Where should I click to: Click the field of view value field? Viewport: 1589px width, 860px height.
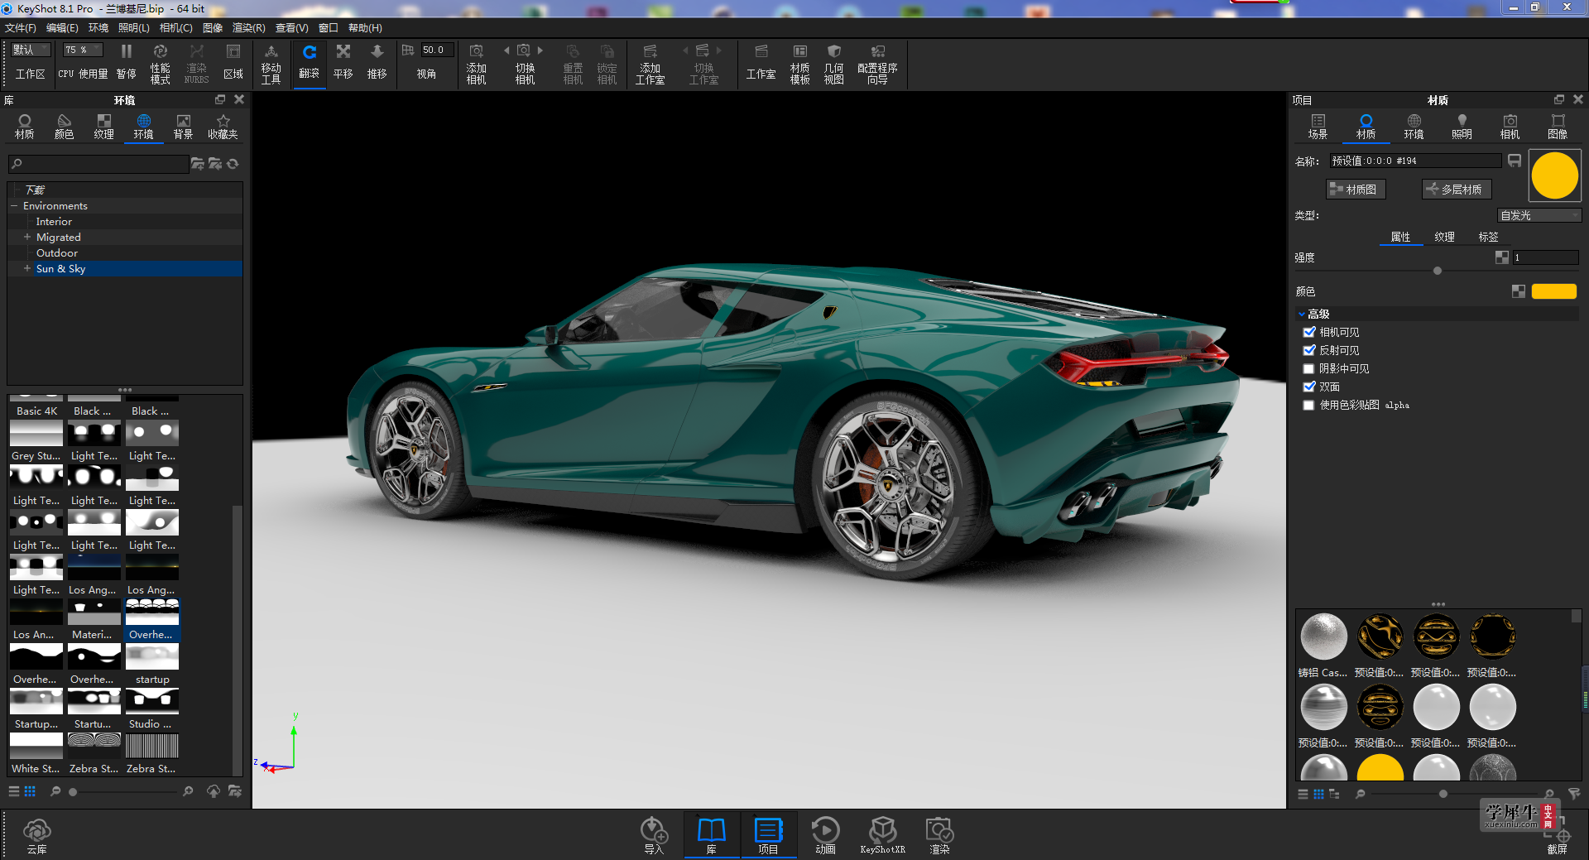point(437,50)
